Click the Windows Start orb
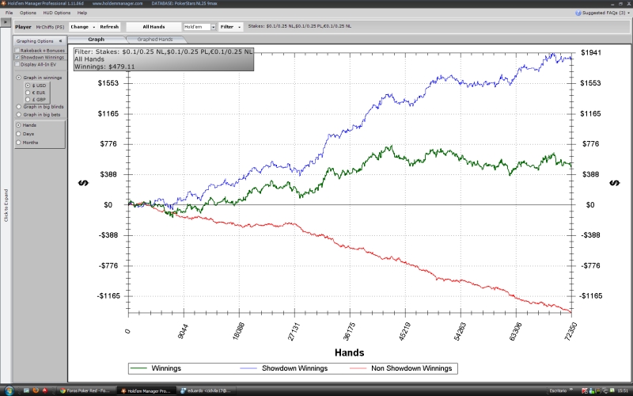Screen dimensions: 633x396 pos(9,390)
